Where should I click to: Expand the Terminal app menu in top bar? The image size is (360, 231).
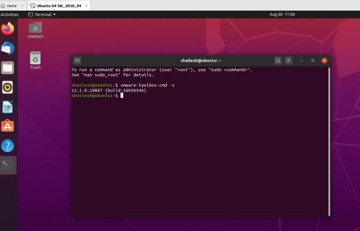click(x=42, y=15)
